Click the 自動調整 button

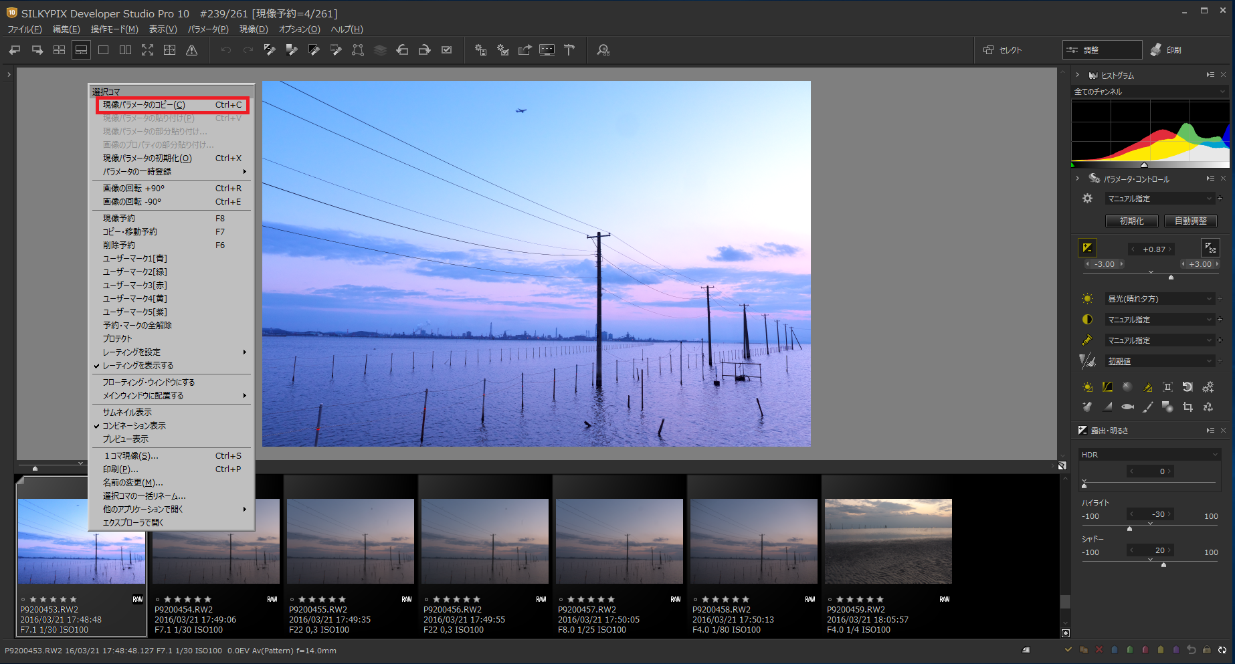[x=1191, y=221]
